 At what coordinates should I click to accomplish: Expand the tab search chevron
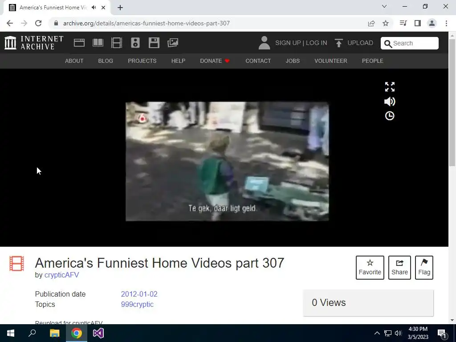pos(384,6)
